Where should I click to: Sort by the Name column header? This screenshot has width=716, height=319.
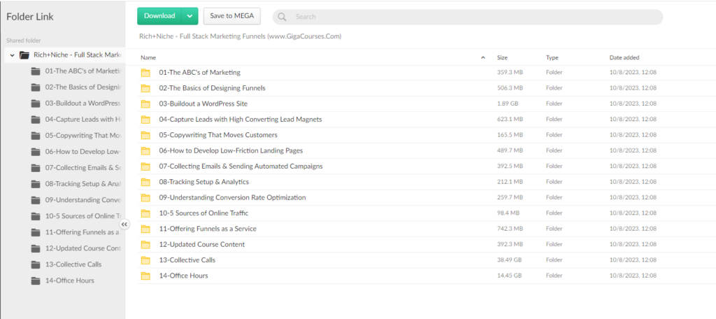pyautogui.click(x=148, y=57)
